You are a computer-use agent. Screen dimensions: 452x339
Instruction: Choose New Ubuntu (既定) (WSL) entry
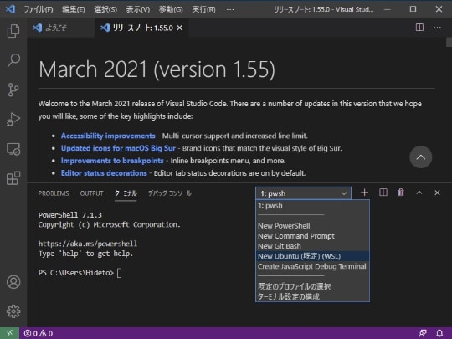(312, 256)
